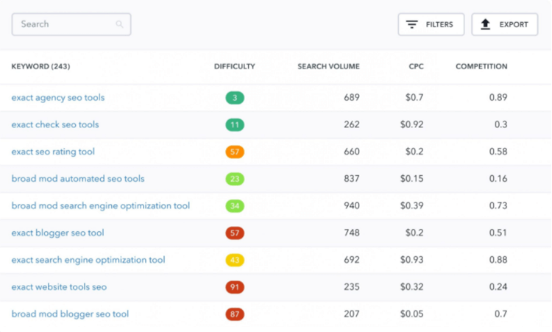
Task: Select competition value 0.16
Action: [498, 179]
